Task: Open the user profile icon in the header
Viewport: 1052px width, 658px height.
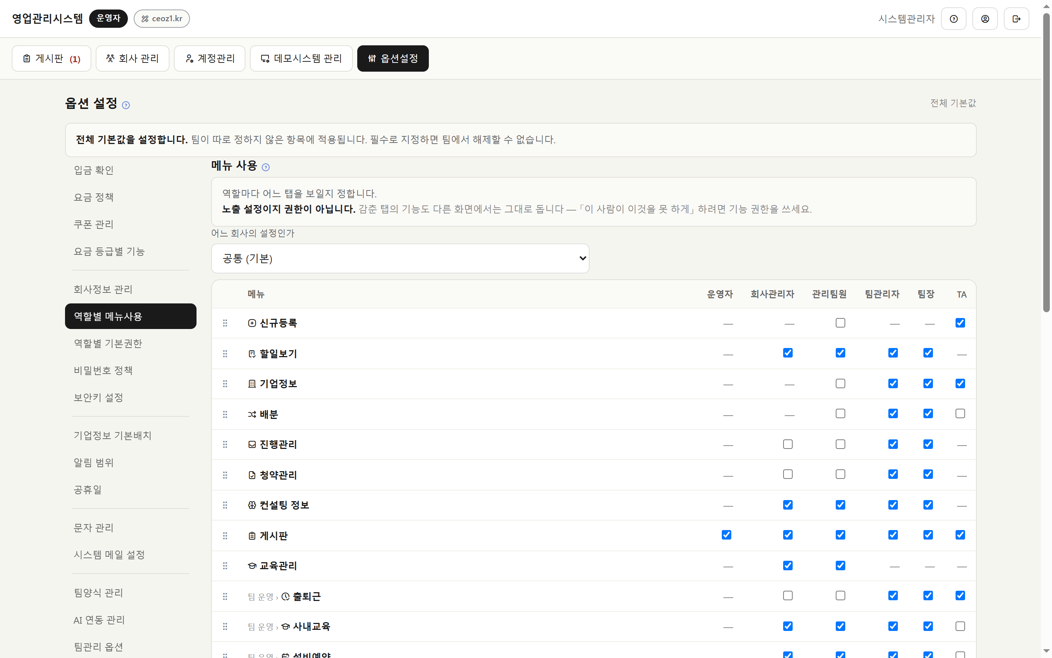Action: (x=985, y=19)
